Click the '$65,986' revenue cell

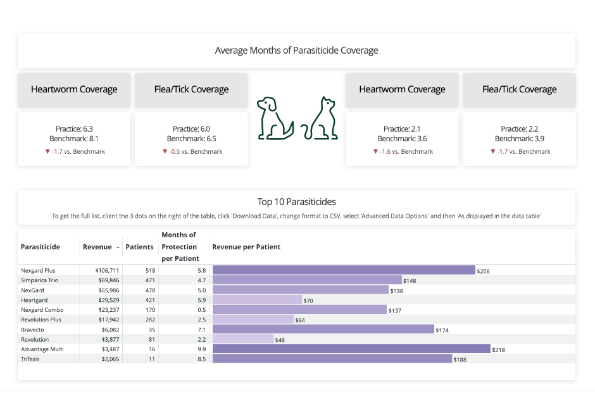[108, 290]
